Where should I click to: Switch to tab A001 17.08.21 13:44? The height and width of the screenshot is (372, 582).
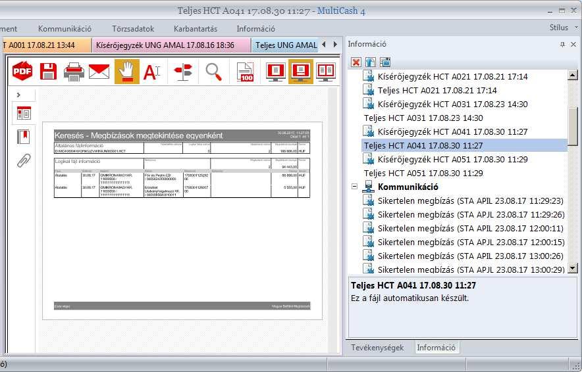click(x=46, y=45)
